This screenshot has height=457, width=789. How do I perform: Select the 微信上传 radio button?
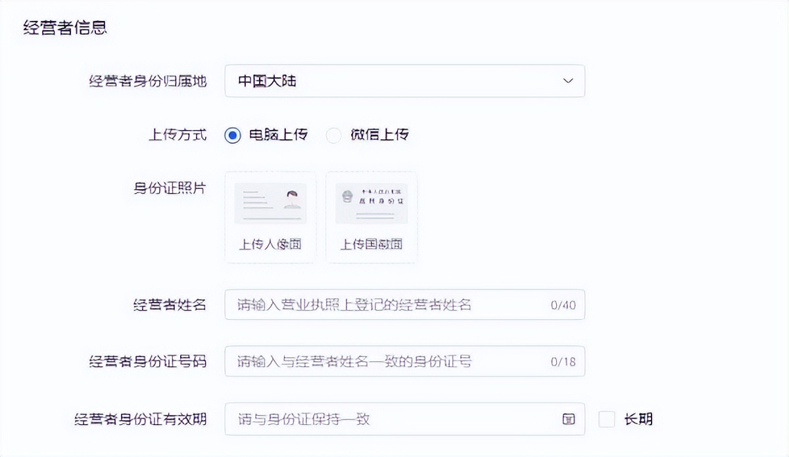(334, 135)
